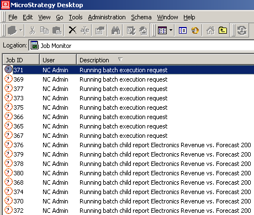Open the View mode dropdown arrow

[171, 30]
